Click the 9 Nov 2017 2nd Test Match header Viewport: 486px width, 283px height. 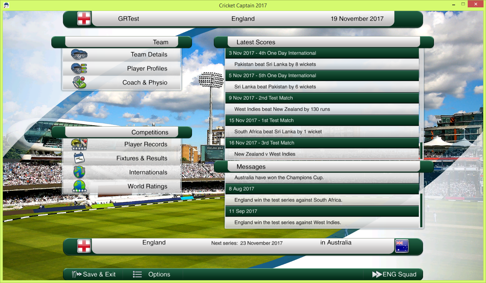pos(322,98)
